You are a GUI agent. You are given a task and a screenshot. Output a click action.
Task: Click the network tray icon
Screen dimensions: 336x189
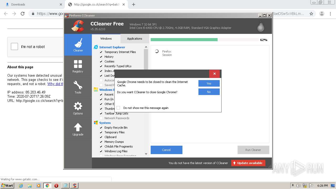(305, 186)
